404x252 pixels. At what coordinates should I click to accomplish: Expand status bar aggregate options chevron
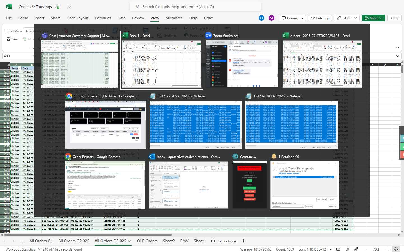coord(331,249)
